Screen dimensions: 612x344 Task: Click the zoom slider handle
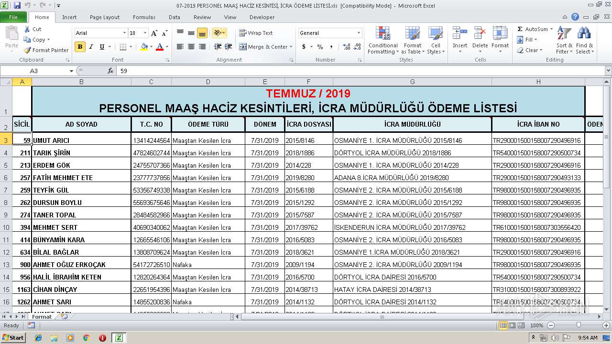[579, 325]
